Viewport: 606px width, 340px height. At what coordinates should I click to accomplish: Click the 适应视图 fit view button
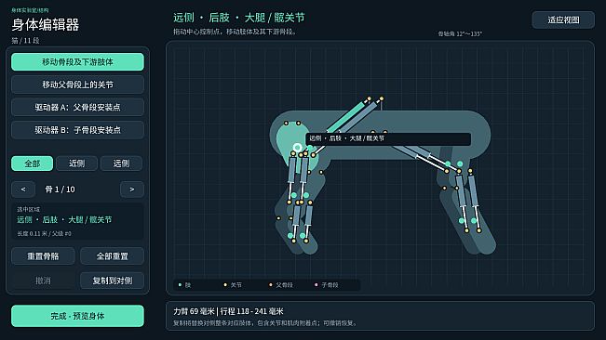[563, 20]
